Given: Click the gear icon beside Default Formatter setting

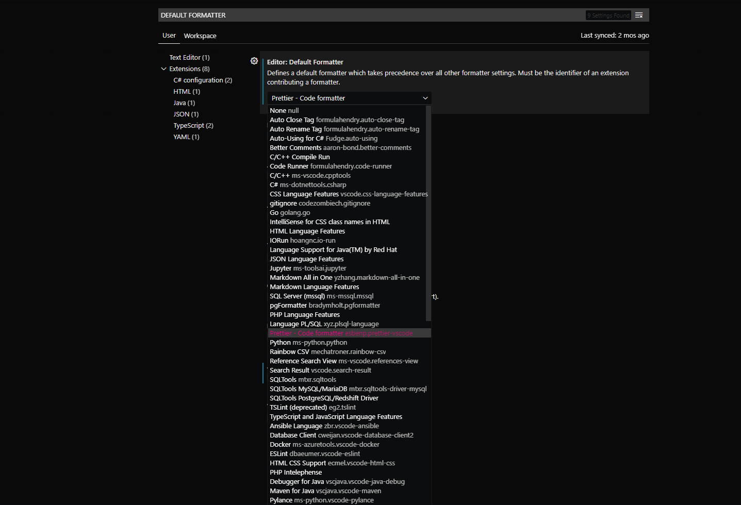Looking at the screenshot, I should pyautogui.click(x=254, y=61).
